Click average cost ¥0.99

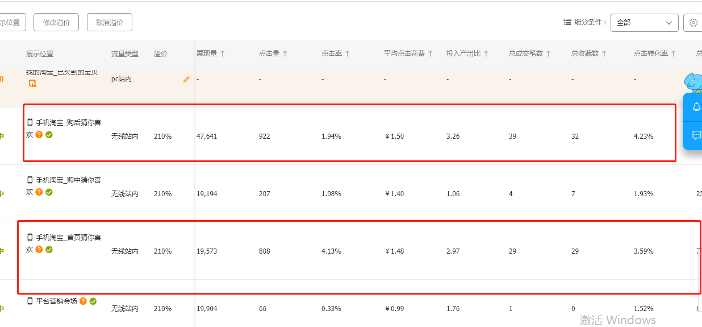[395, 309]
